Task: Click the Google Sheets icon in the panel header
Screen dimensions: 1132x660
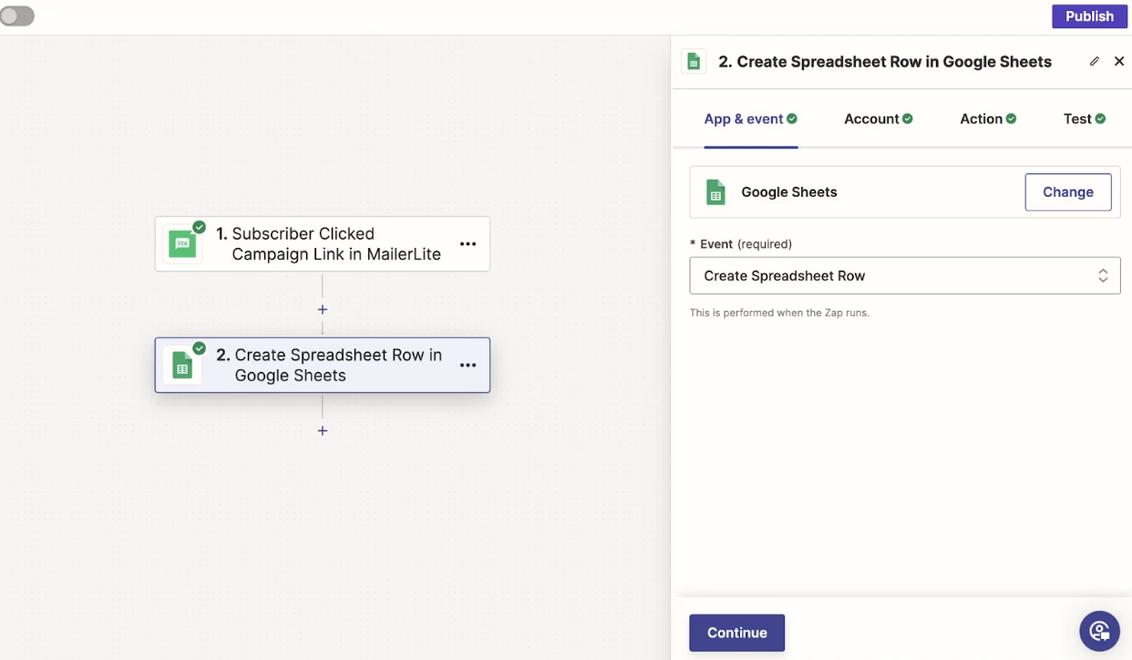Action: [694, 62]
